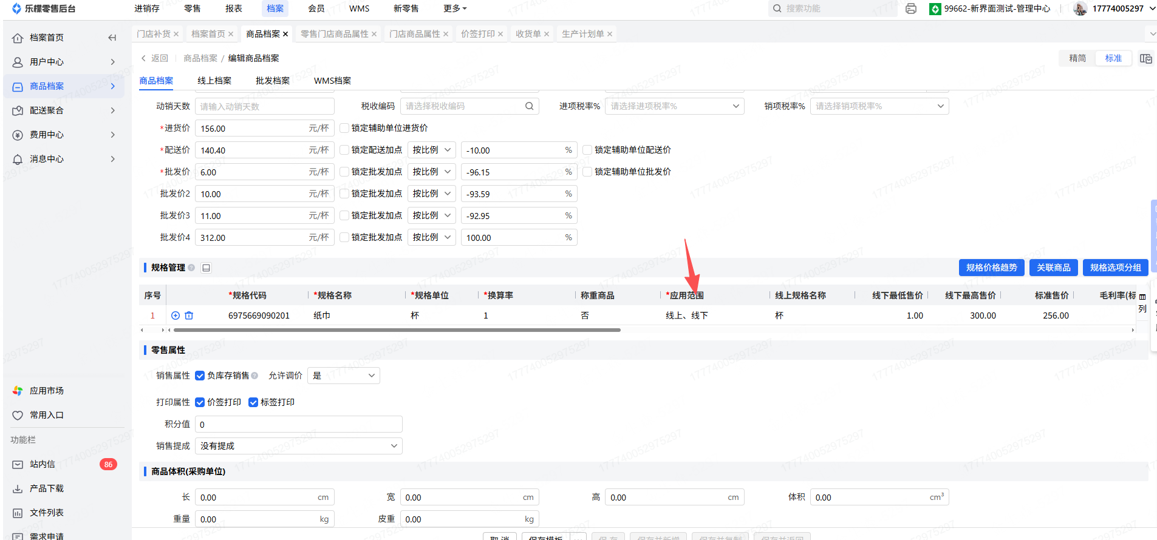Expand the 配送聚合 sidebar menu

click(x=64, y=110)
